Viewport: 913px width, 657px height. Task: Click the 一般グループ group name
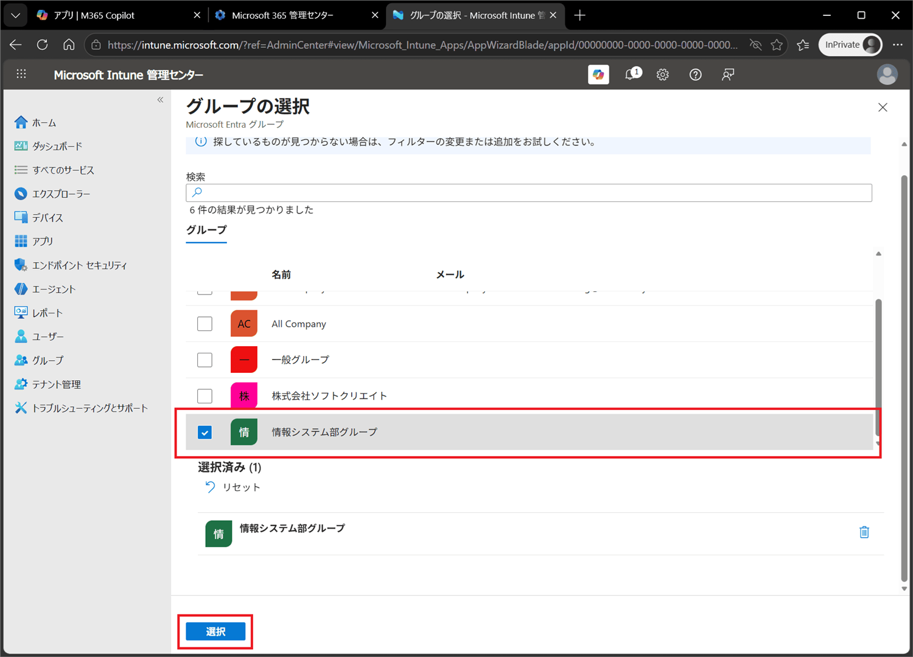[300, 360]
